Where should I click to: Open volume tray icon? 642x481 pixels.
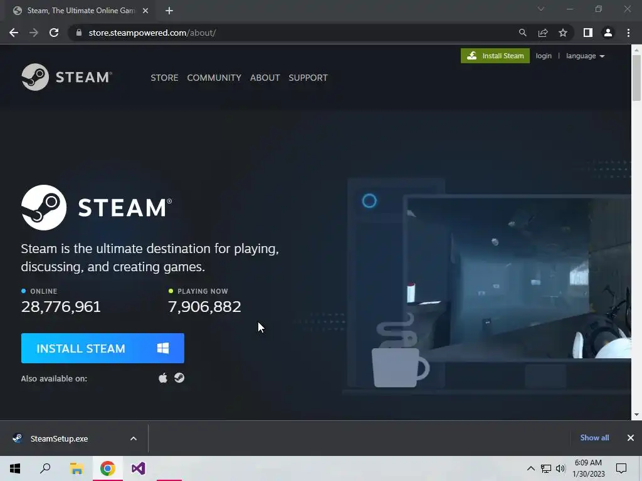[x=560, y=468]
